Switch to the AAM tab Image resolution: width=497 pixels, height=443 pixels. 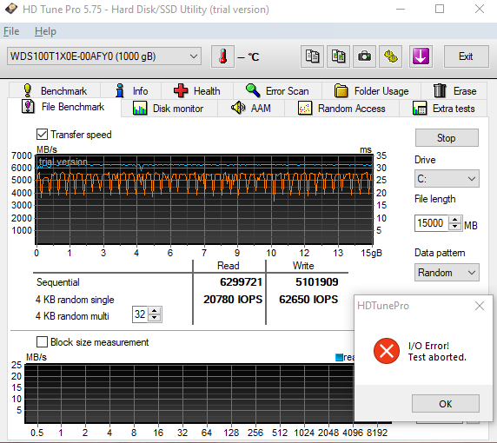tap(251, 109)
